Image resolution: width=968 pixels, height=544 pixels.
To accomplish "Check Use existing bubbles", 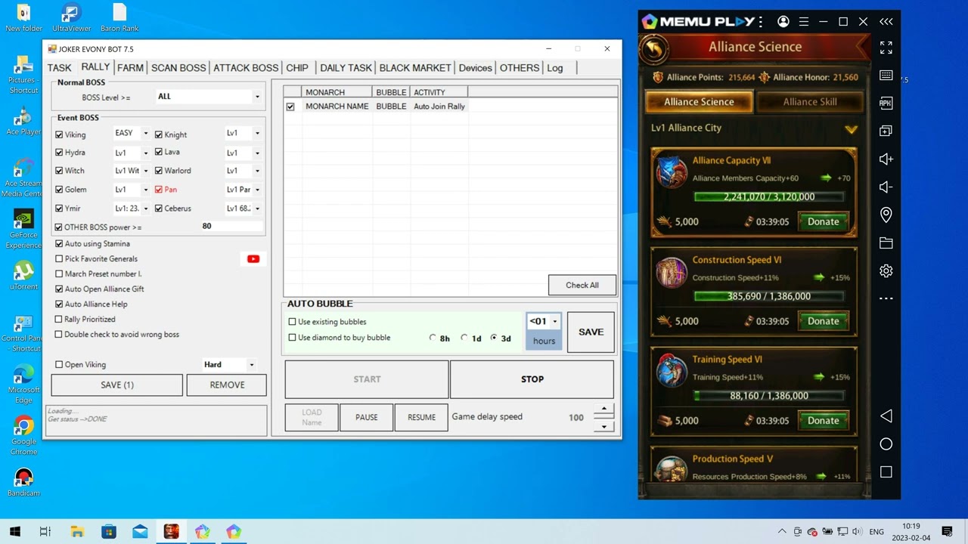I will 293,322.
